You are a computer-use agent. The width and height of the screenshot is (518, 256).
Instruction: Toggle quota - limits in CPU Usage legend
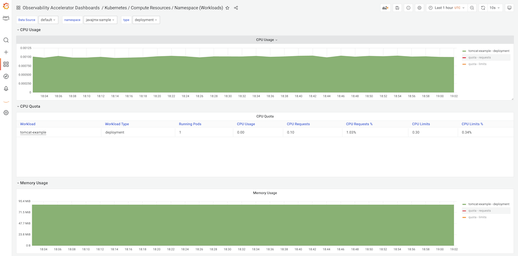(477, 64)
